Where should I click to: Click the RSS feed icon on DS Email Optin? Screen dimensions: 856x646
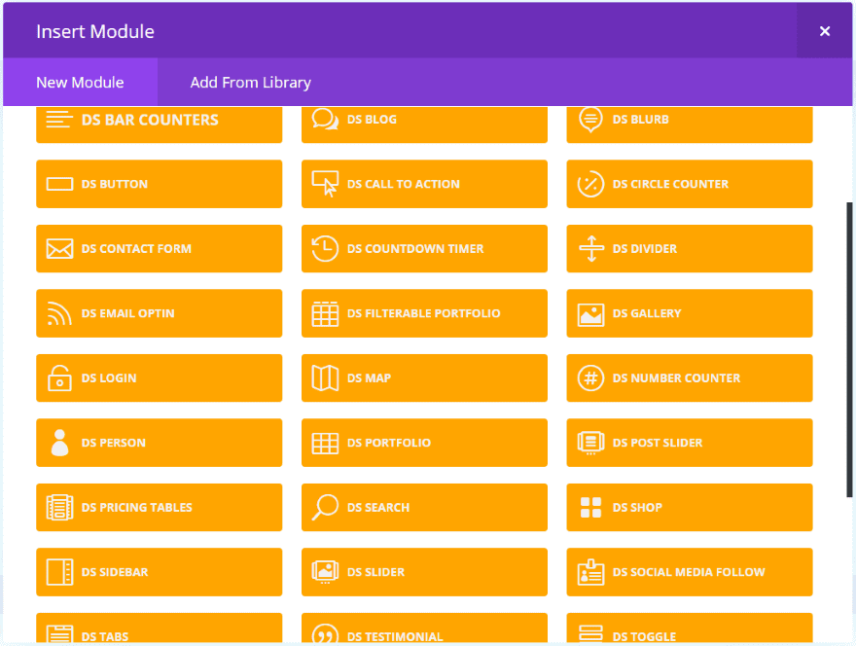[x=60, y=313]
